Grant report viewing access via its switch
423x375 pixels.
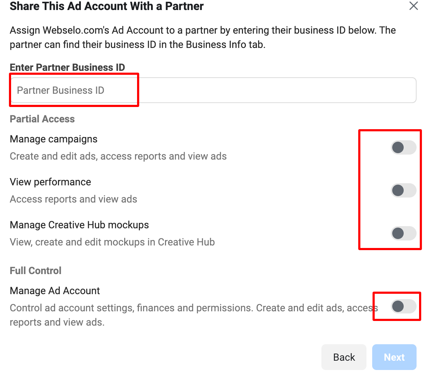coord(404,190)
